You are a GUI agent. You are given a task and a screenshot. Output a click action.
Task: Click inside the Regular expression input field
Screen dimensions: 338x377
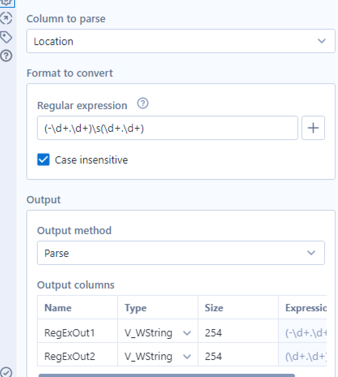click(x=167, y=128)
